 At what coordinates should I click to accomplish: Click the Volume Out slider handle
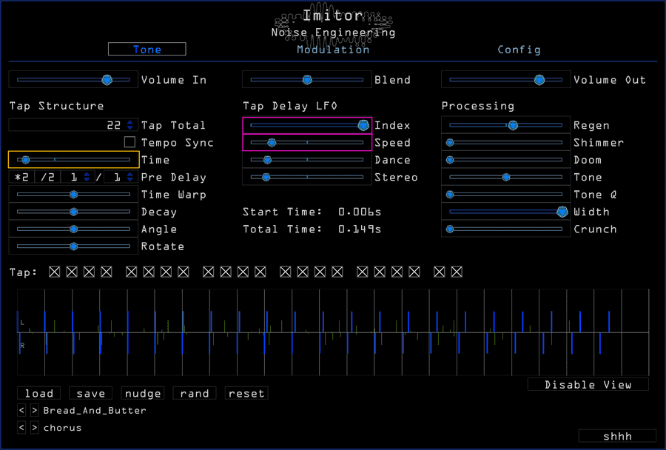coord(539,80)
